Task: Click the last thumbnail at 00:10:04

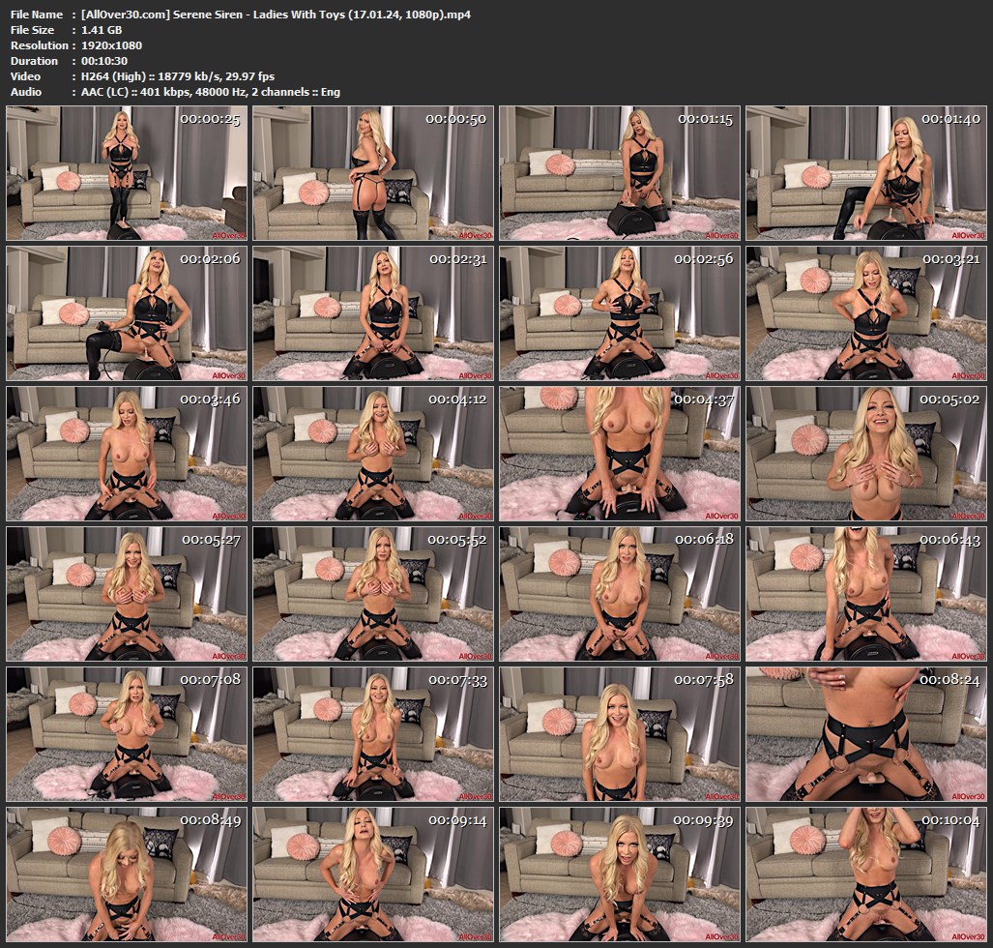Action: coord(867,873)
